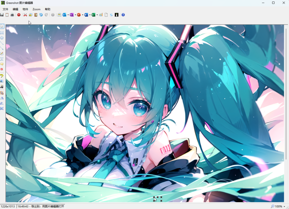Select the ellipse drawing tool
This screenshot has width=289, height=209.
tap(2, 38)
